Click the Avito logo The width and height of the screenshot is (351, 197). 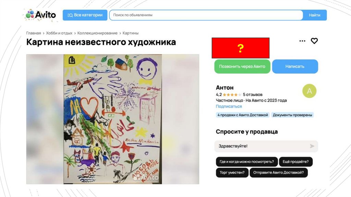[41, 15]
